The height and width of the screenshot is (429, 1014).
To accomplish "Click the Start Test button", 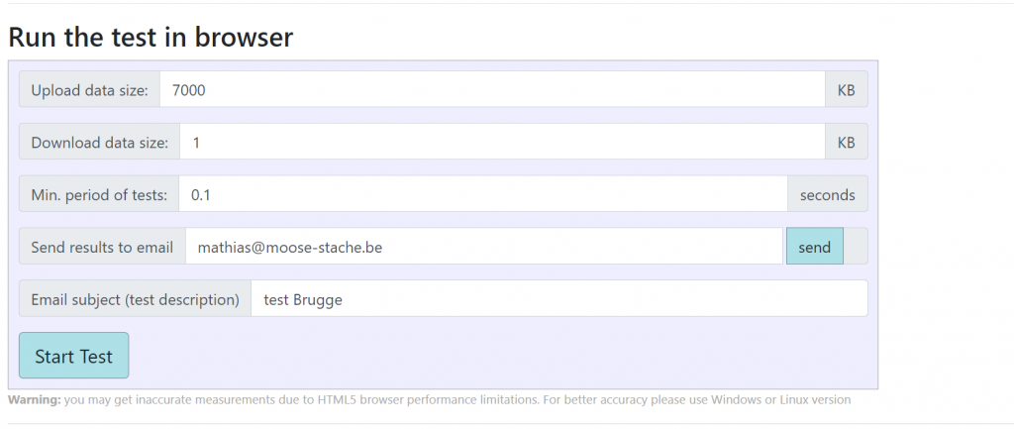I will (74, 356).
